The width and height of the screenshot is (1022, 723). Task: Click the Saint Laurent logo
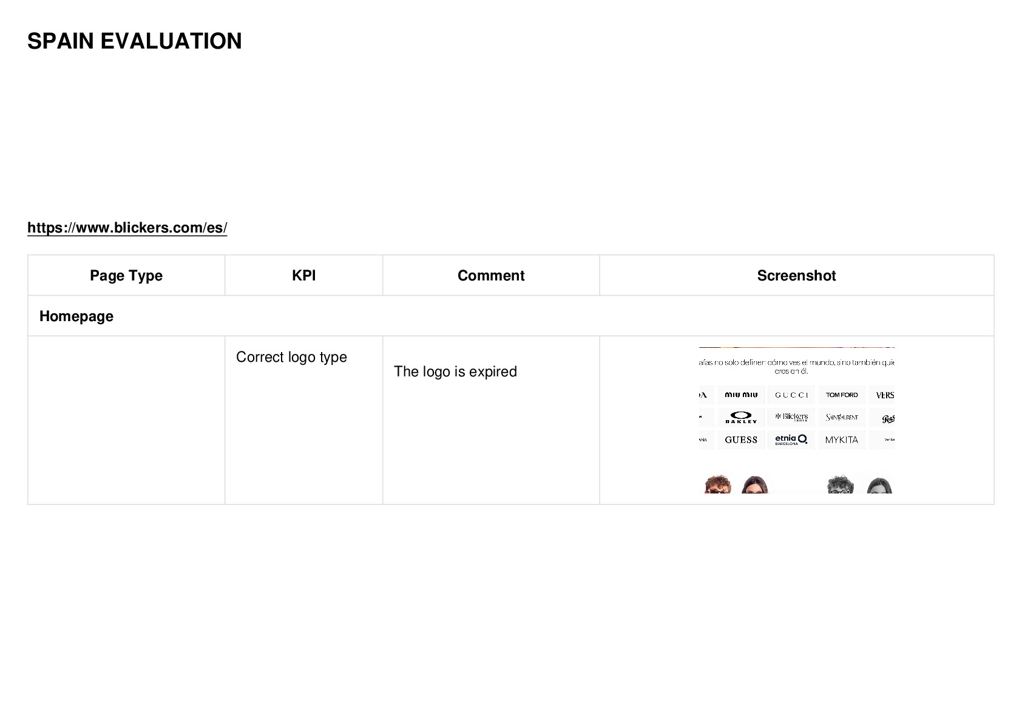(842, 417)
